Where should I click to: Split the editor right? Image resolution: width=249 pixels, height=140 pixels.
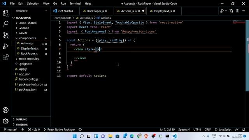[x=238, y=11]
